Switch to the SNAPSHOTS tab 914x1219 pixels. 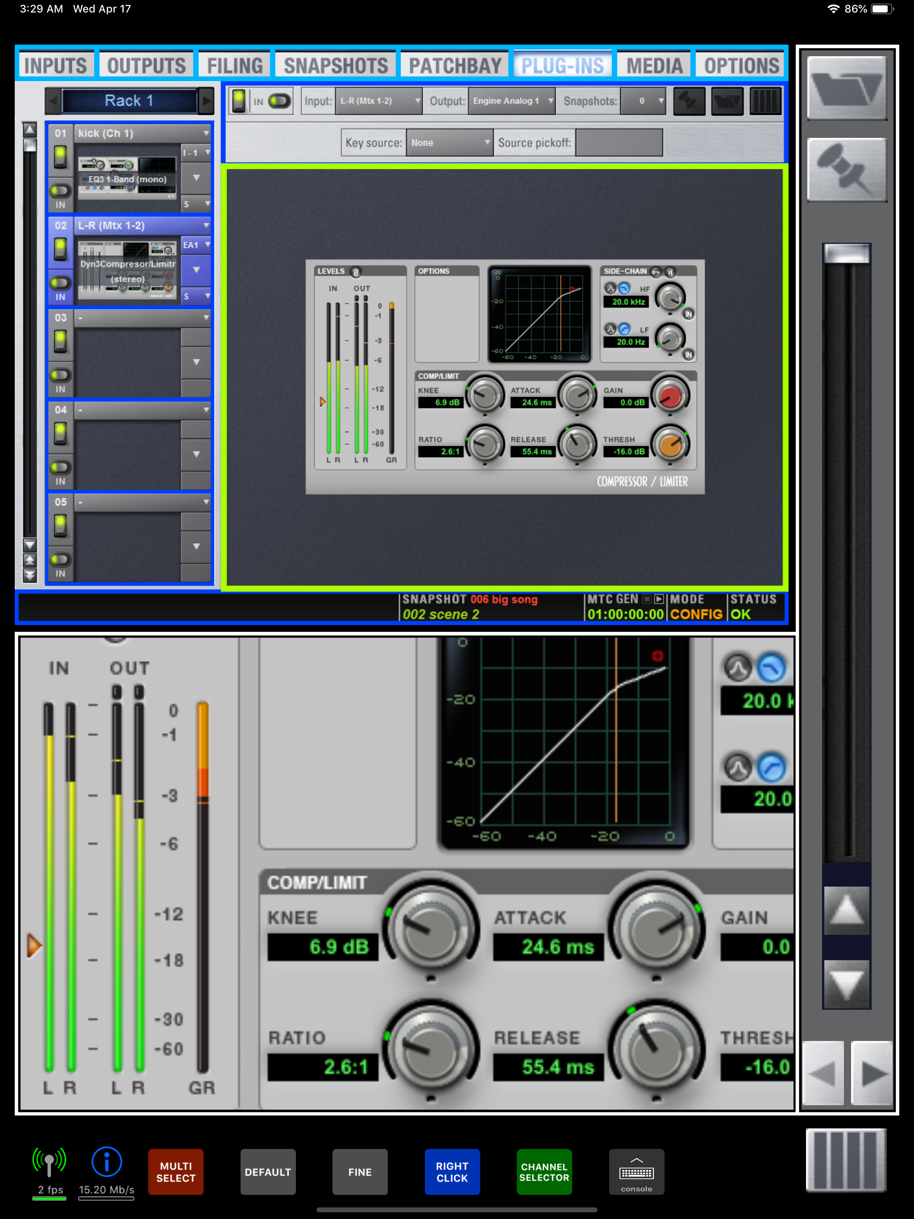(x=336, y=66)
